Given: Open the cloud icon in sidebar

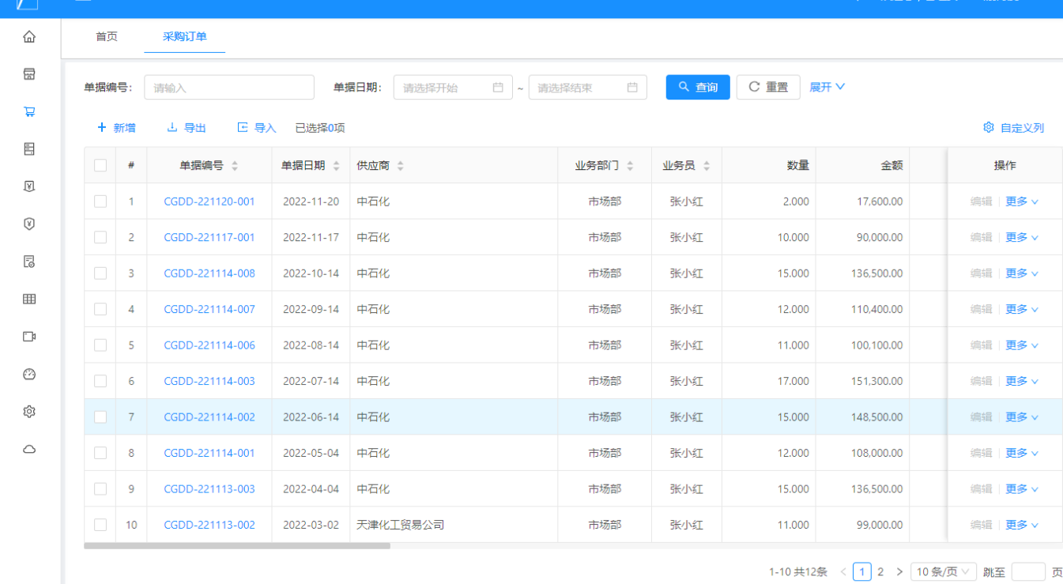Looking at the screenshot, I should point(29,449).
